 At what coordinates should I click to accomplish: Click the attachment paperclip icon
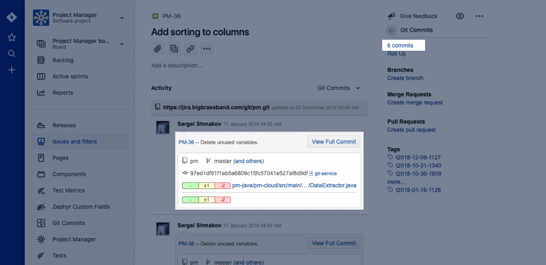point(157,48)
